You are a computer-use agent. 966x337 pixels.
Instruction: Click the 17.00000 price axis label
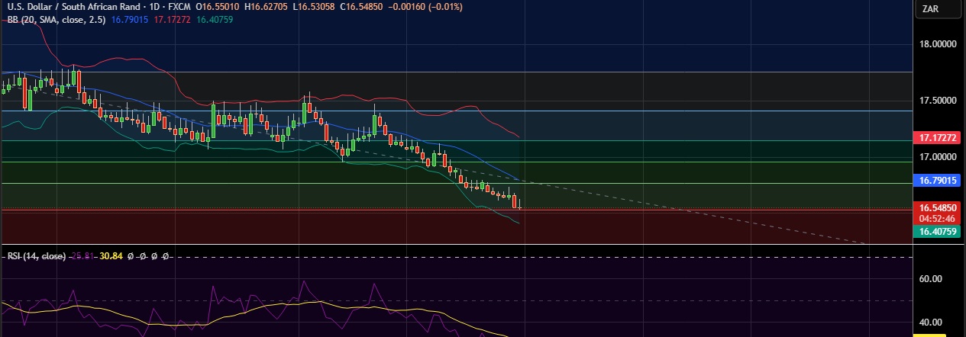(x=939, y=157)
